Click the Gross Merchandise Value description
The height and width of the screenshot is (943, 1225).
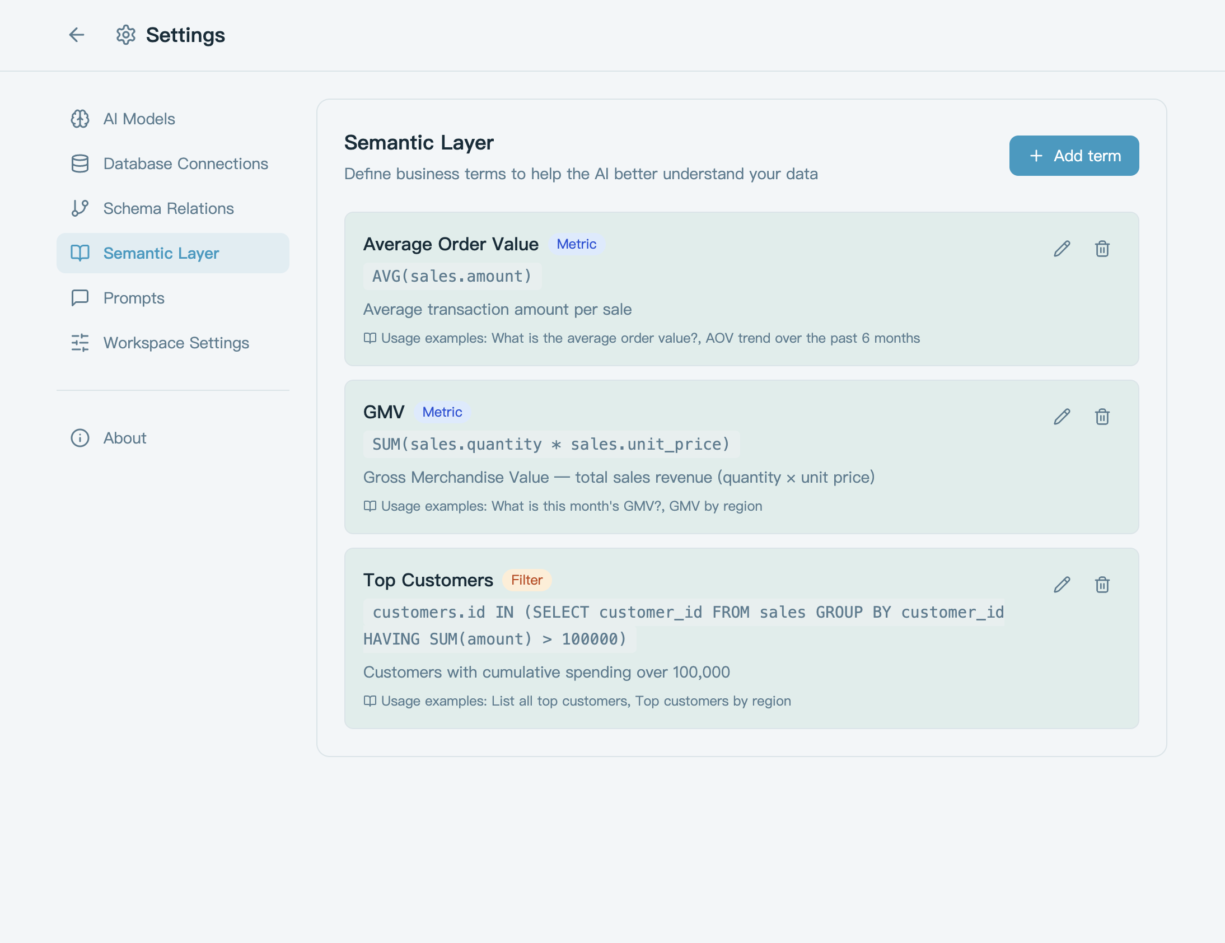pos(619,478)
